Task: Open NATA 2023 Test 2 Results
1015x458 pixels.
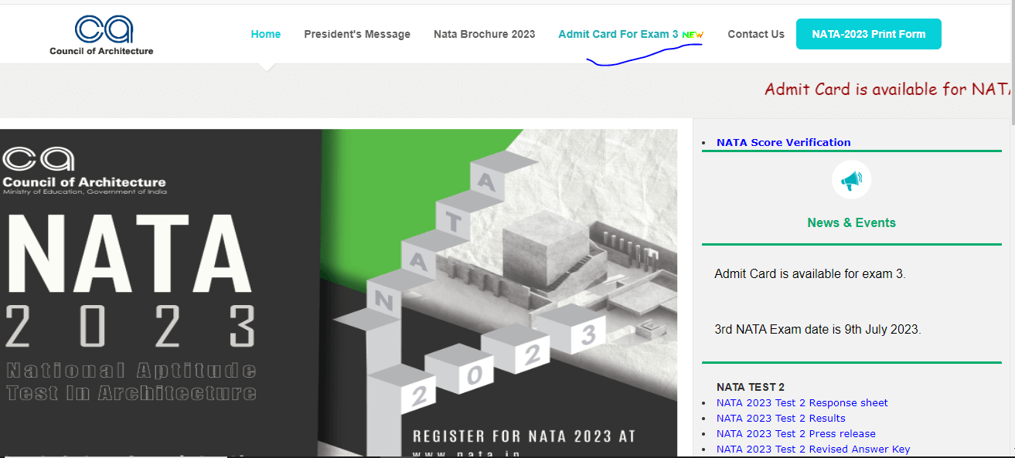Action: click(781, 418)
